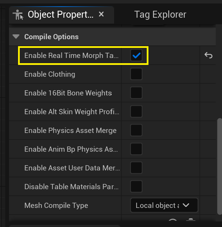The image size is (222, 227).
Task: Close the Object Properties tab
Action: (101, 14)
